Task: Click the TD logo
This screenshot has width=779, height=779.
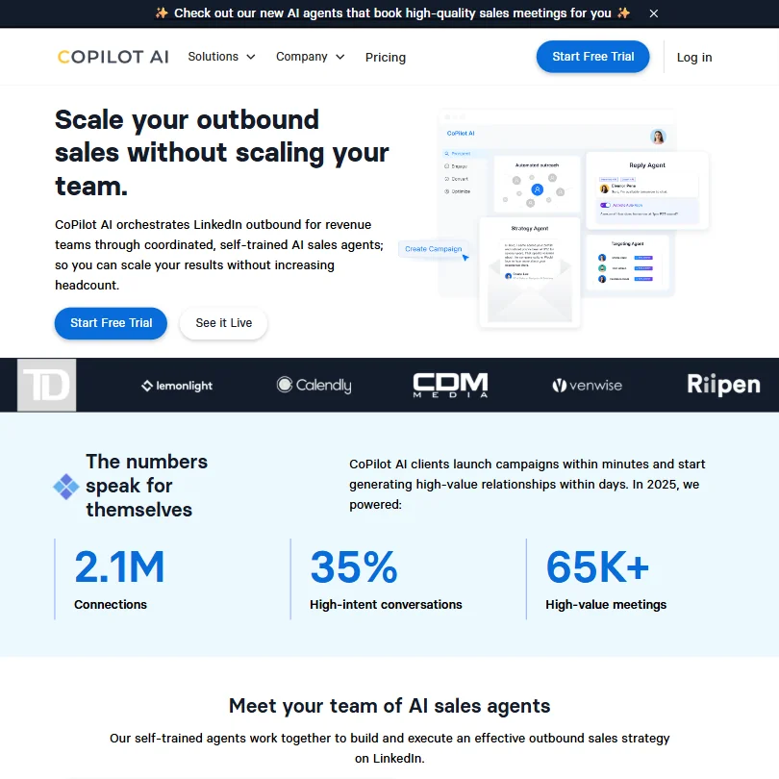Action: [47, 385]
